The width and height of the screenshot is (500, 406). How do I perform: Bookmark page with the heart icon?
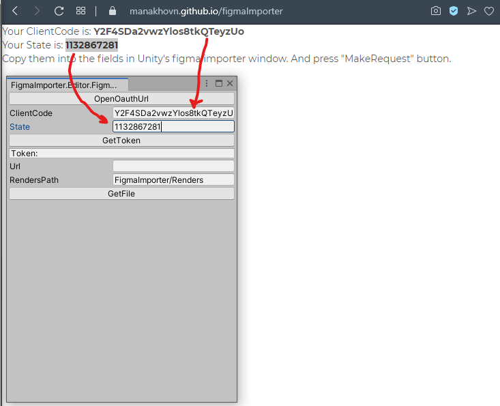pyautogui.click(x=489, y=11)
